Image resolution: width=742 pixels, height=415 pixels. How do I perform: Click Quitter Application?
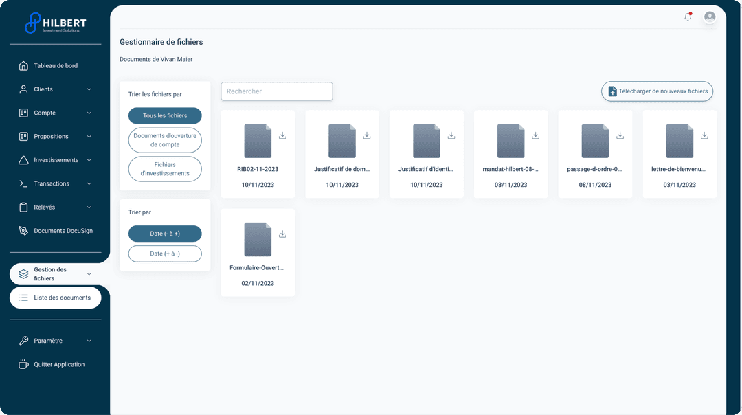(x=59, y=365)
